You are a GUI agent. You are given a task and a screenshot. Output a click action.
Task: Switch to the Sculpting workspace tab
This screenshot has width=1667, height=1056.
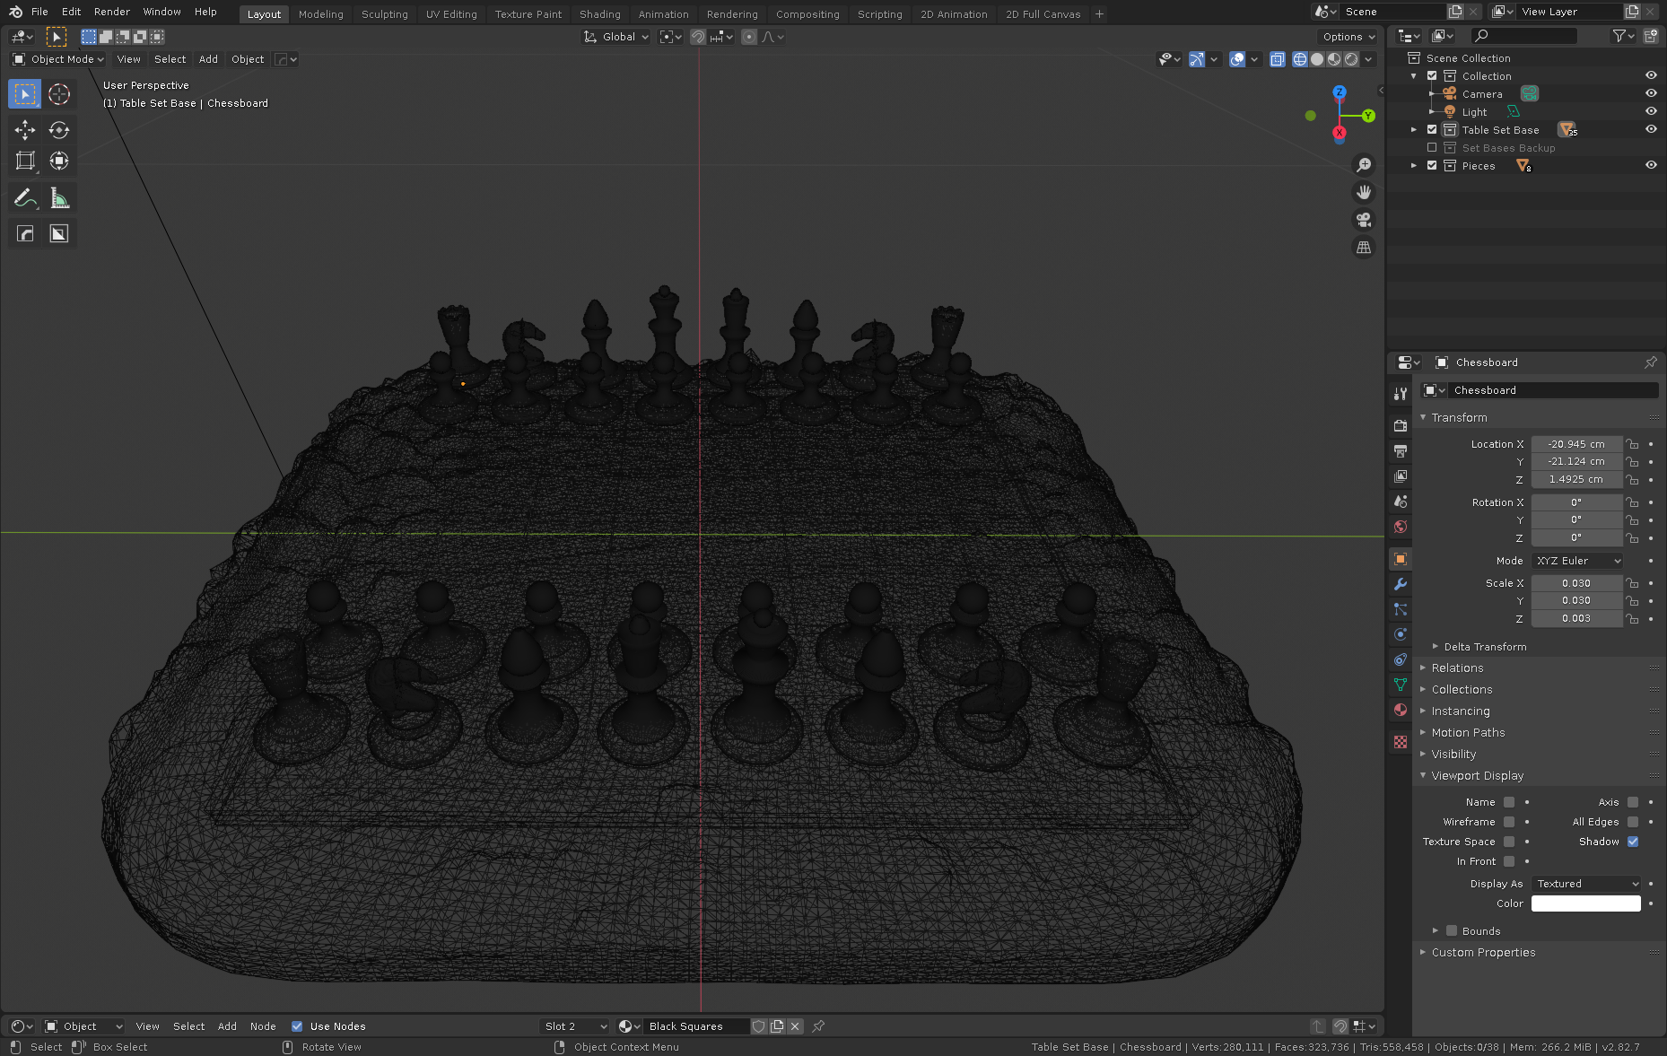(x=384, y=14)
